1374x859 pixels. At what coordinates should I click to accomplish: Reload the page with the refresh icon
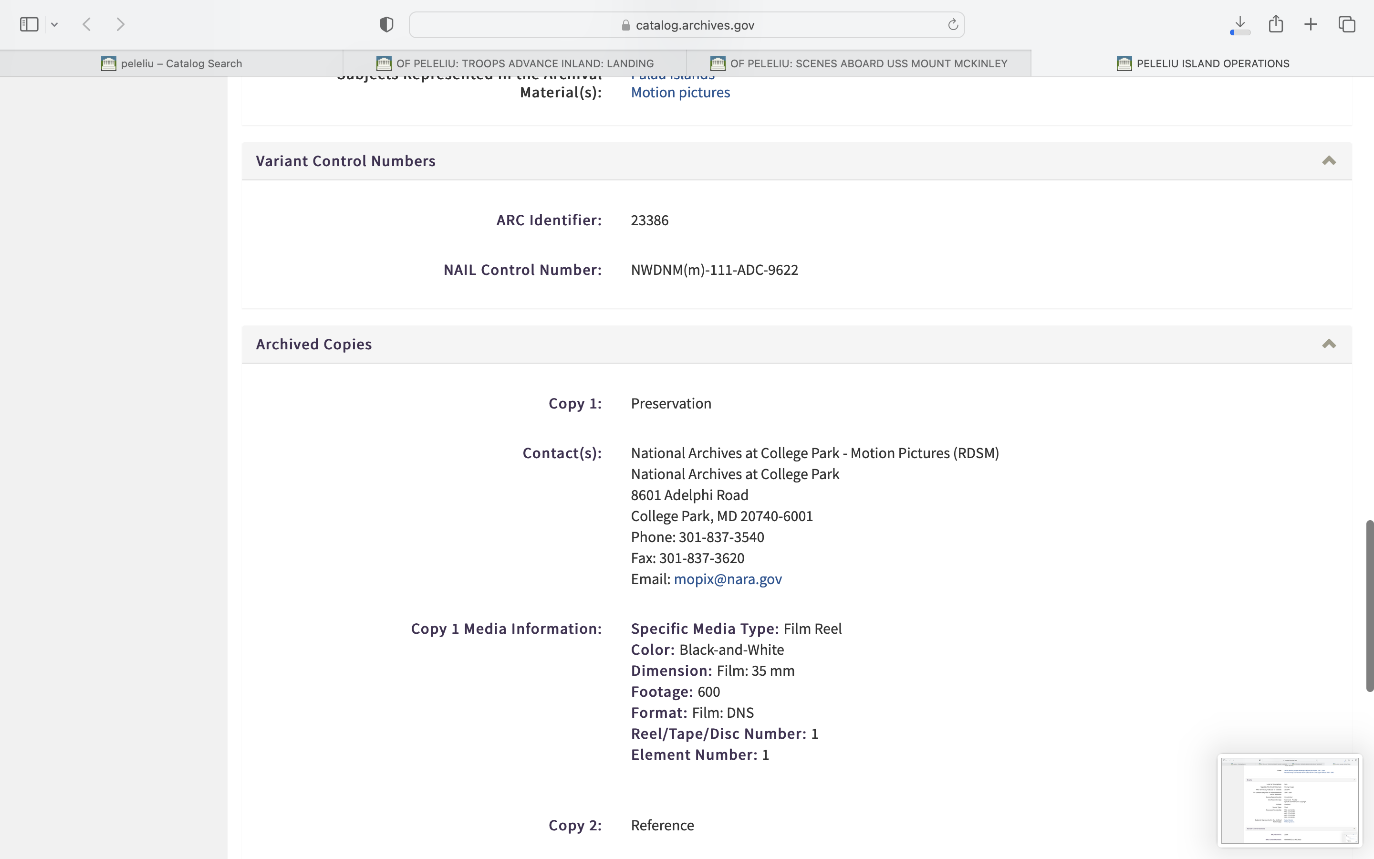tap(953, 24)
